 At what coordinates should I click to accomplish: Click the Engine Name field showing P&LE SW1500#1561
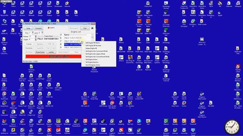48,39
